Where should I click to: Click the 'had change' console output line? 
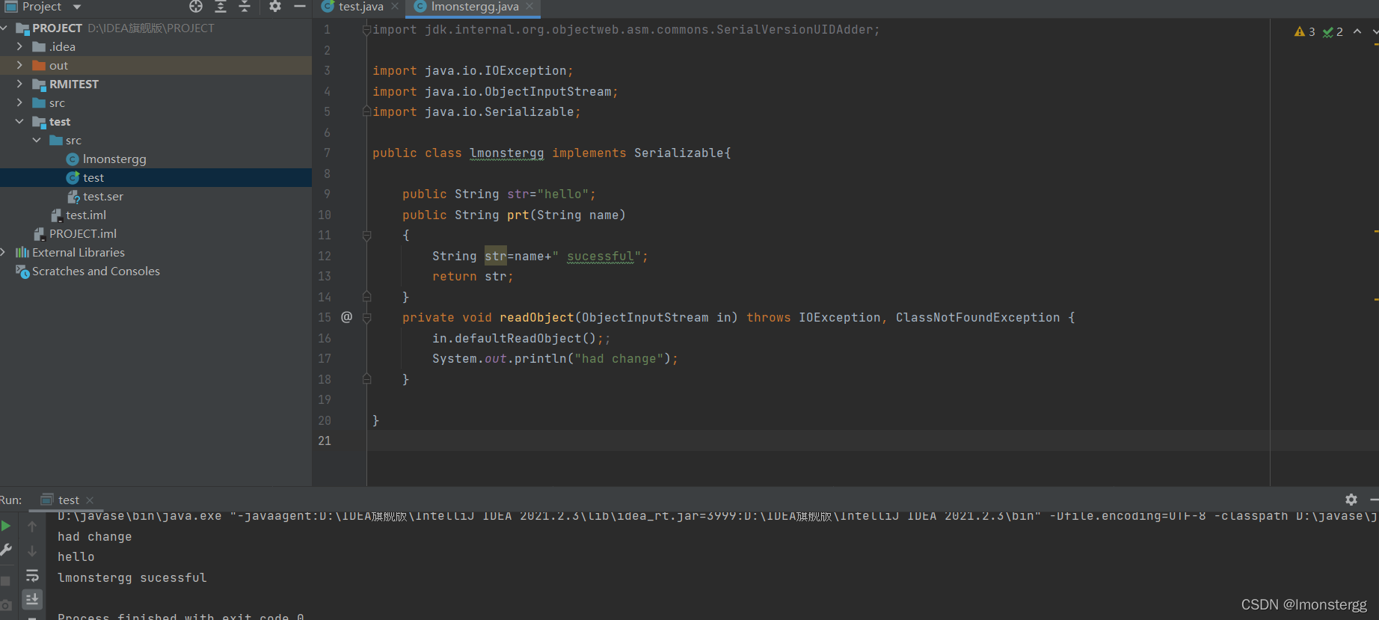[94, 536]
